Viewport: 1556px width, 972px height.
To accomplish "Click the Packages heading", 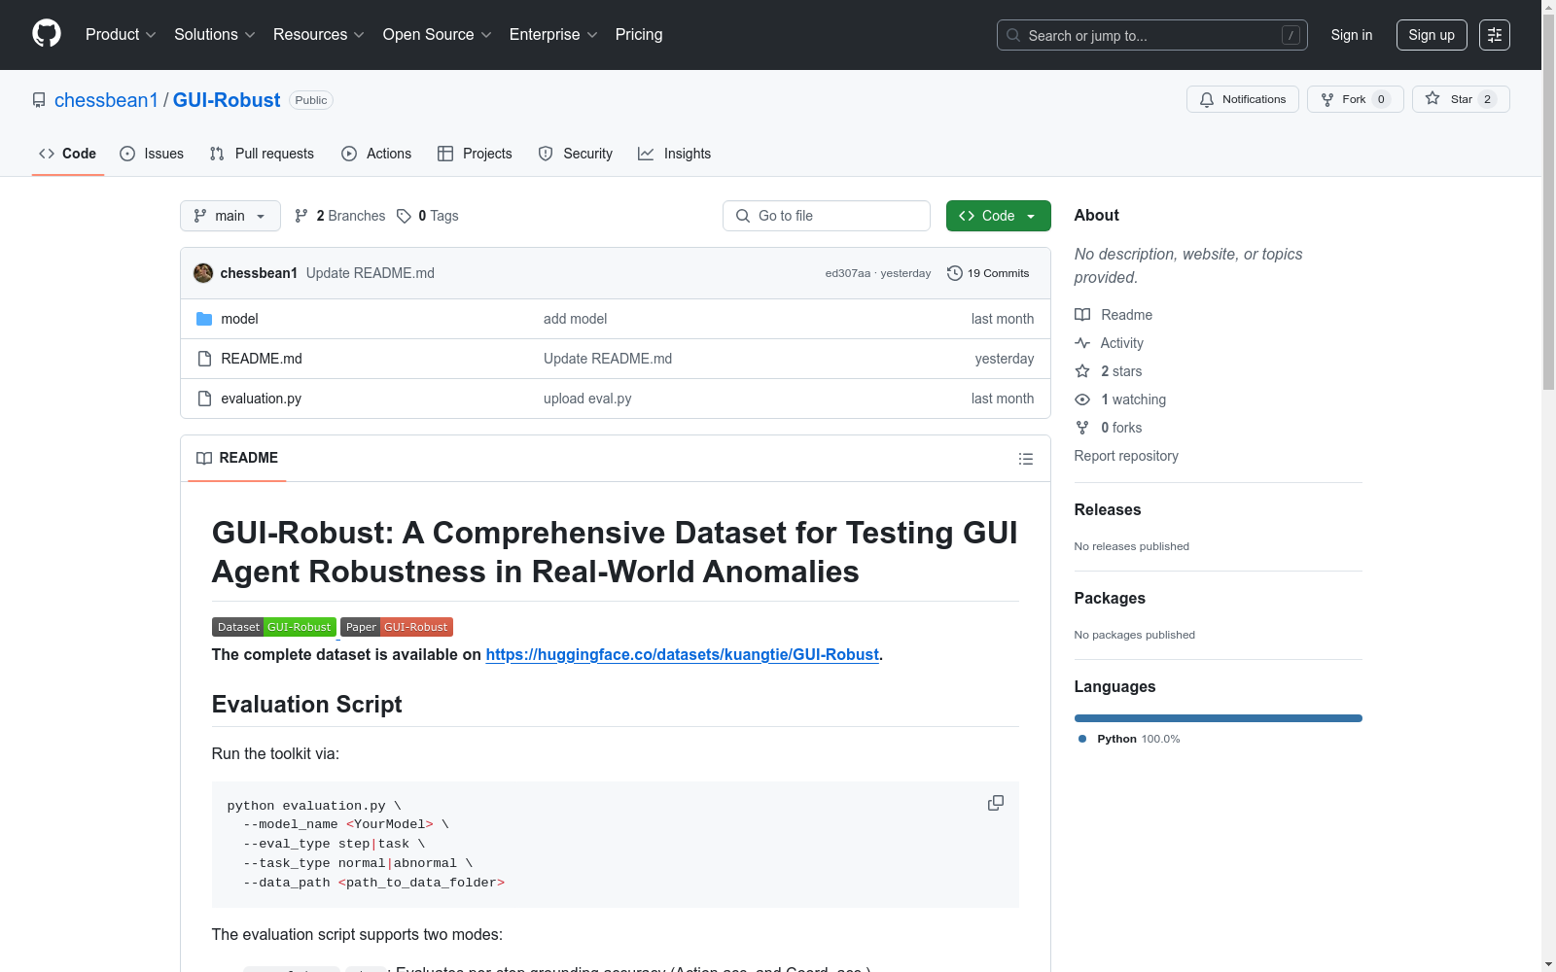I will tap(1110, 598).
